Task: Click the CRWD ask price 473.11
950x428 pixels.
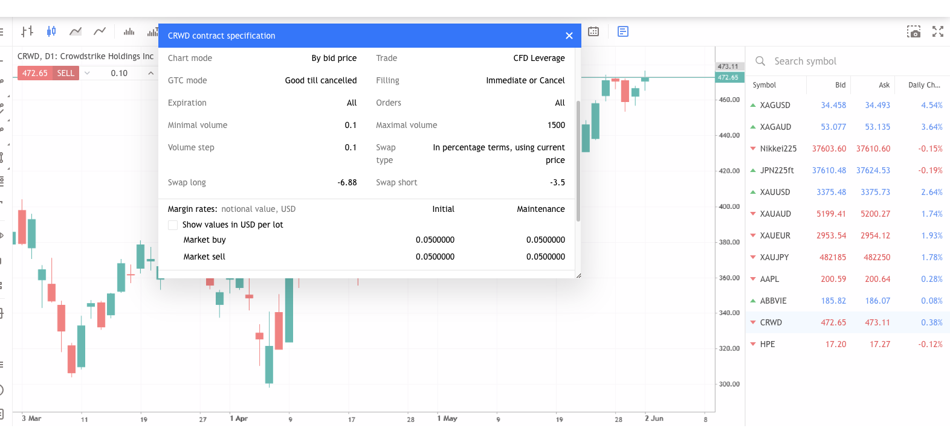Action: click(x=877, y=322)
